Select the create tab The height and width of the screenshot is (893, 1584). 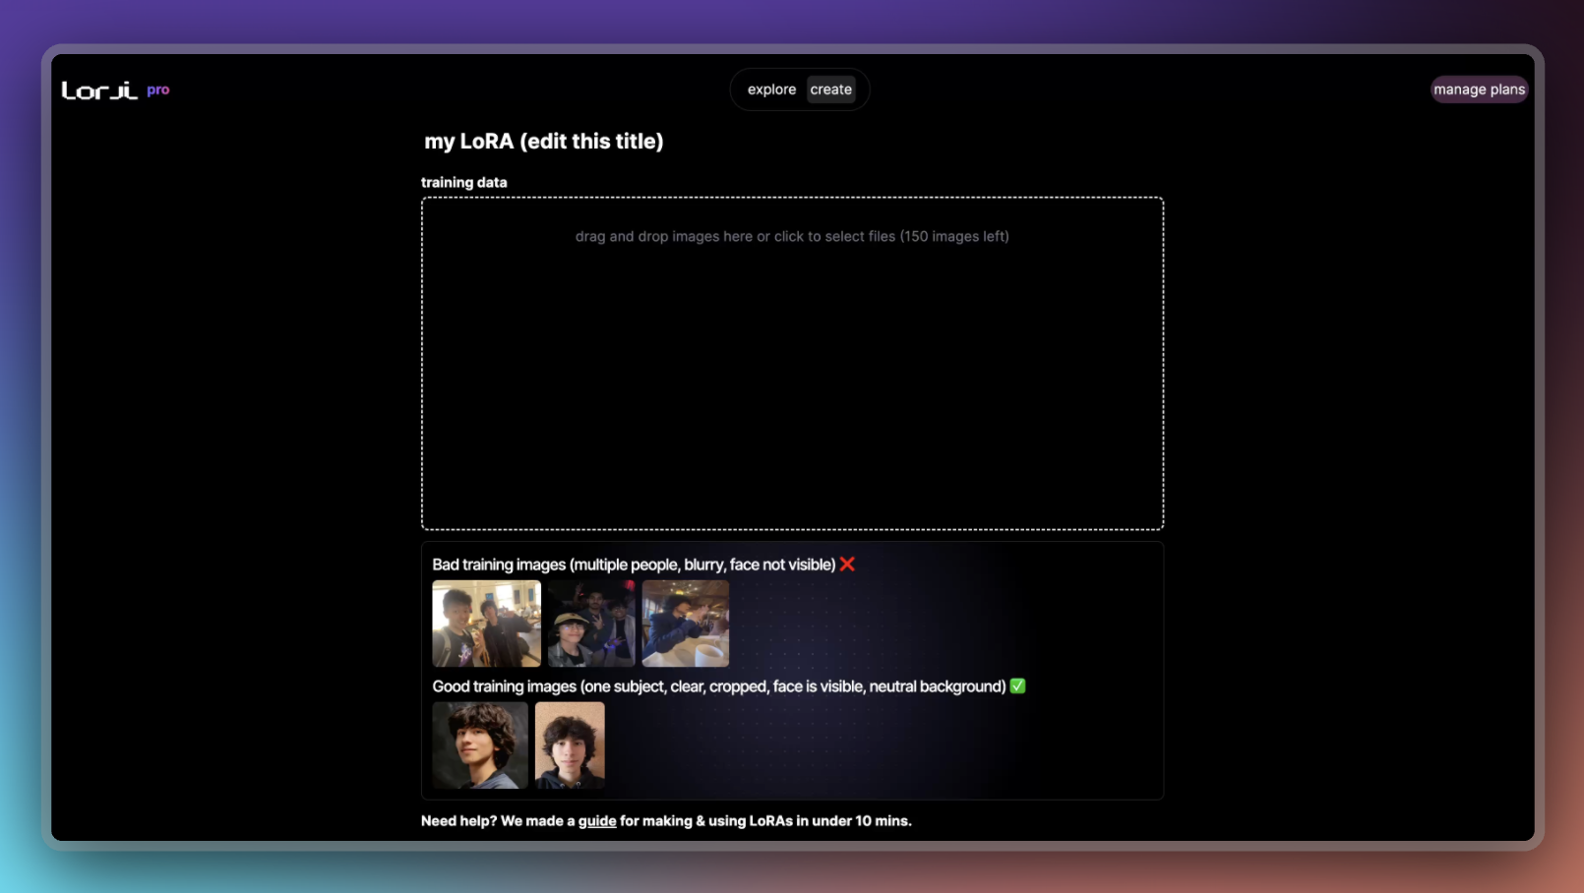pyautogui.click(x=831, y=89)
